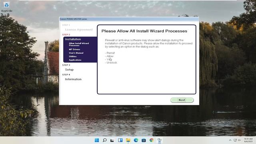256x144 pixels.
Task: Open clock and date in taskbar
Action: [248, 140]
